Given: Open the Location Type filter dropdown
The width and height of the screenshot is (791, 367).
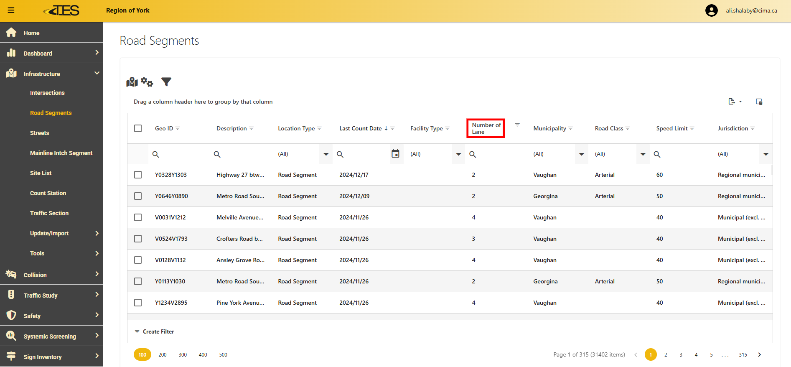Looking at the screenshot, I should tap(326, 154).
